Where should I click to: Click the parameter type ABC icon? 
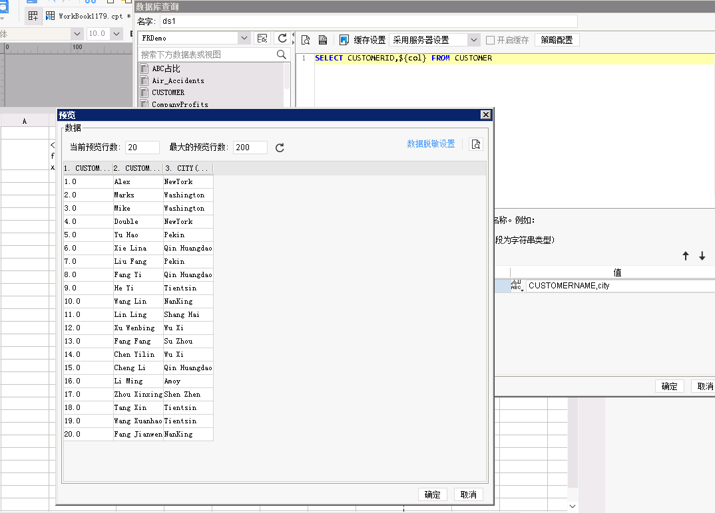click(x=516, y=285)
